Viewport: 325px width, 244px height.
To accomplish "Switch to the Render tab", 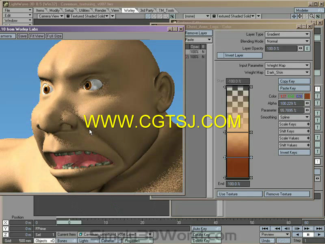I will (100, 11).
